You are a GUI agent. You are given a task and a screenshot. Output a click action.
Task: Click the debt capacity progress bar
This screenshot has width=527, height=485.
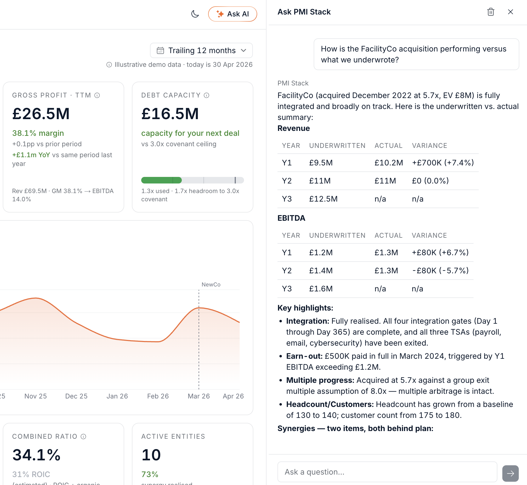[x=192, y=180]
